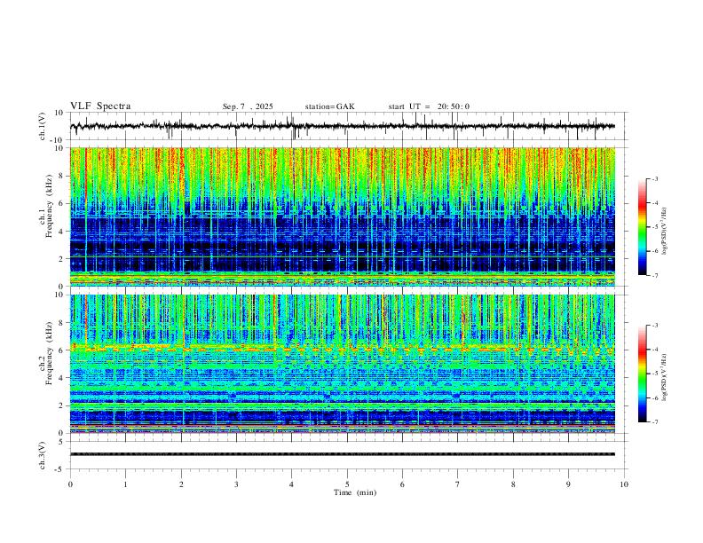Click time axis tick label "7"
The image size is (703, 543).
458,484
